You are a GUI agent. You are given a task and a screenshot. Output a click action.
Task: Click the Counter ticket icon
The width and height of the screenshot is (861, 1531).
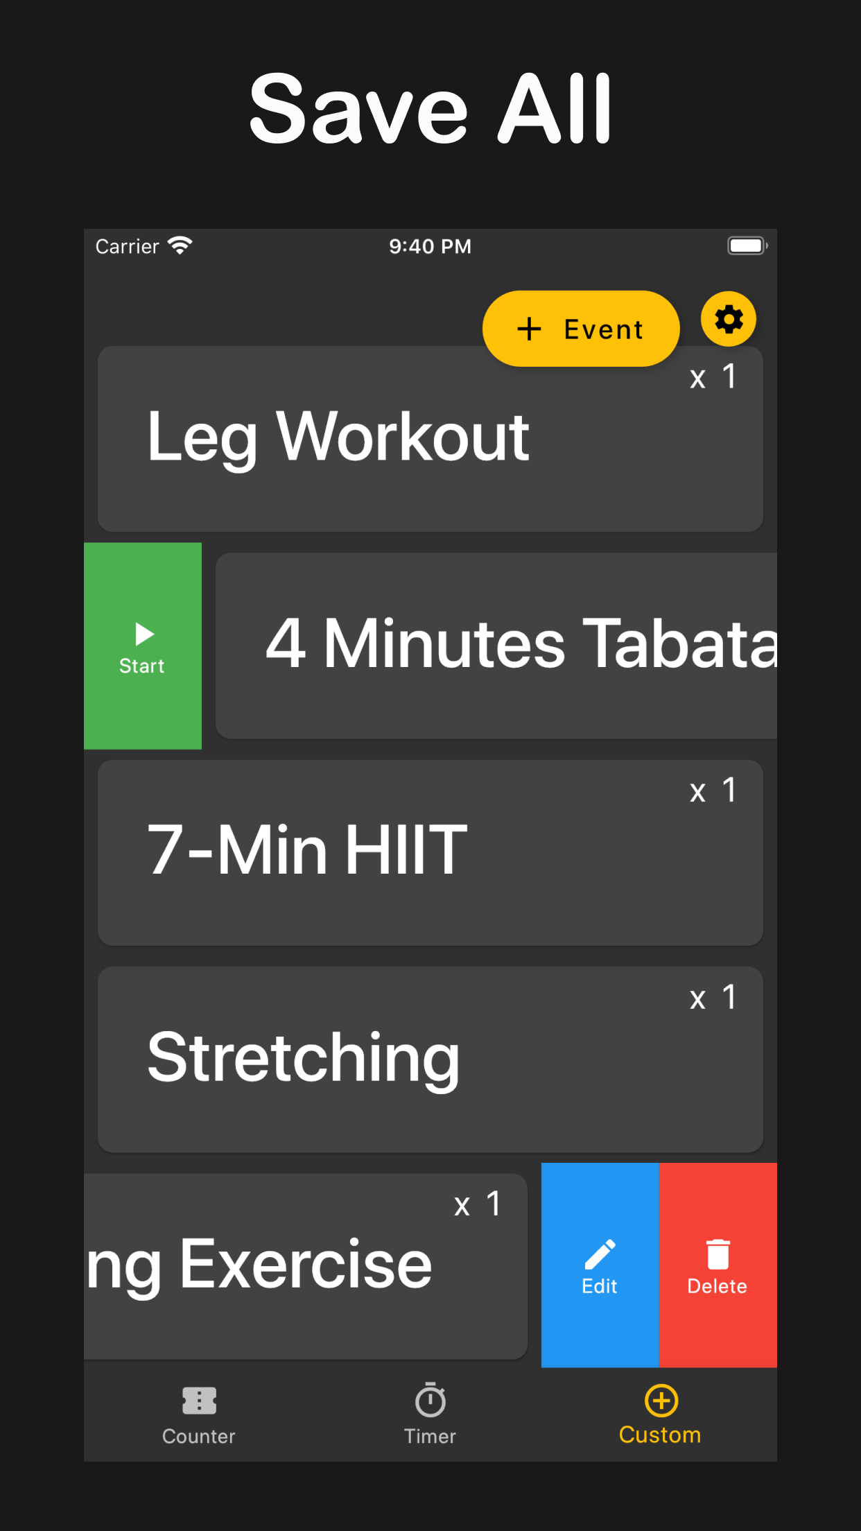click(x=199, y=1401)
